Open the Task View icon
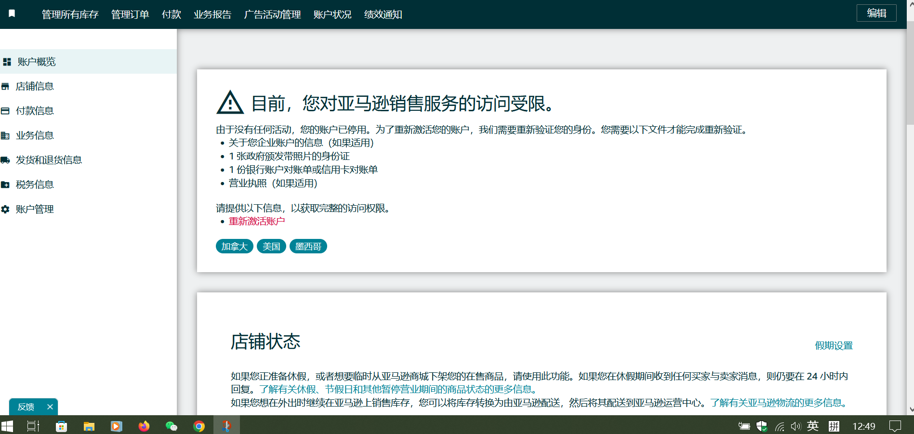The image size is (914, 434). click(x=33, y=426)
